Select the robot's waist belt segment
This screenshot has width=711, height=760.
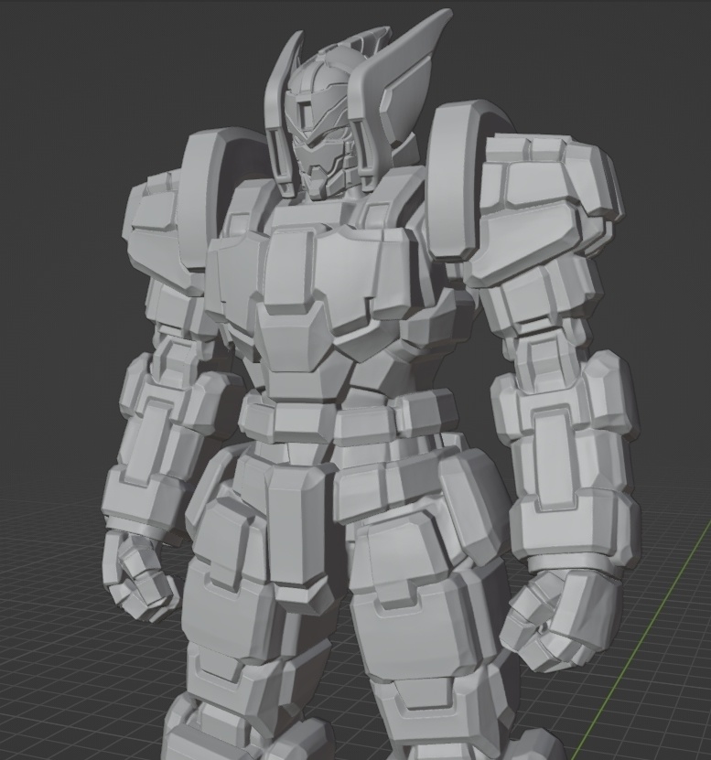348,418
